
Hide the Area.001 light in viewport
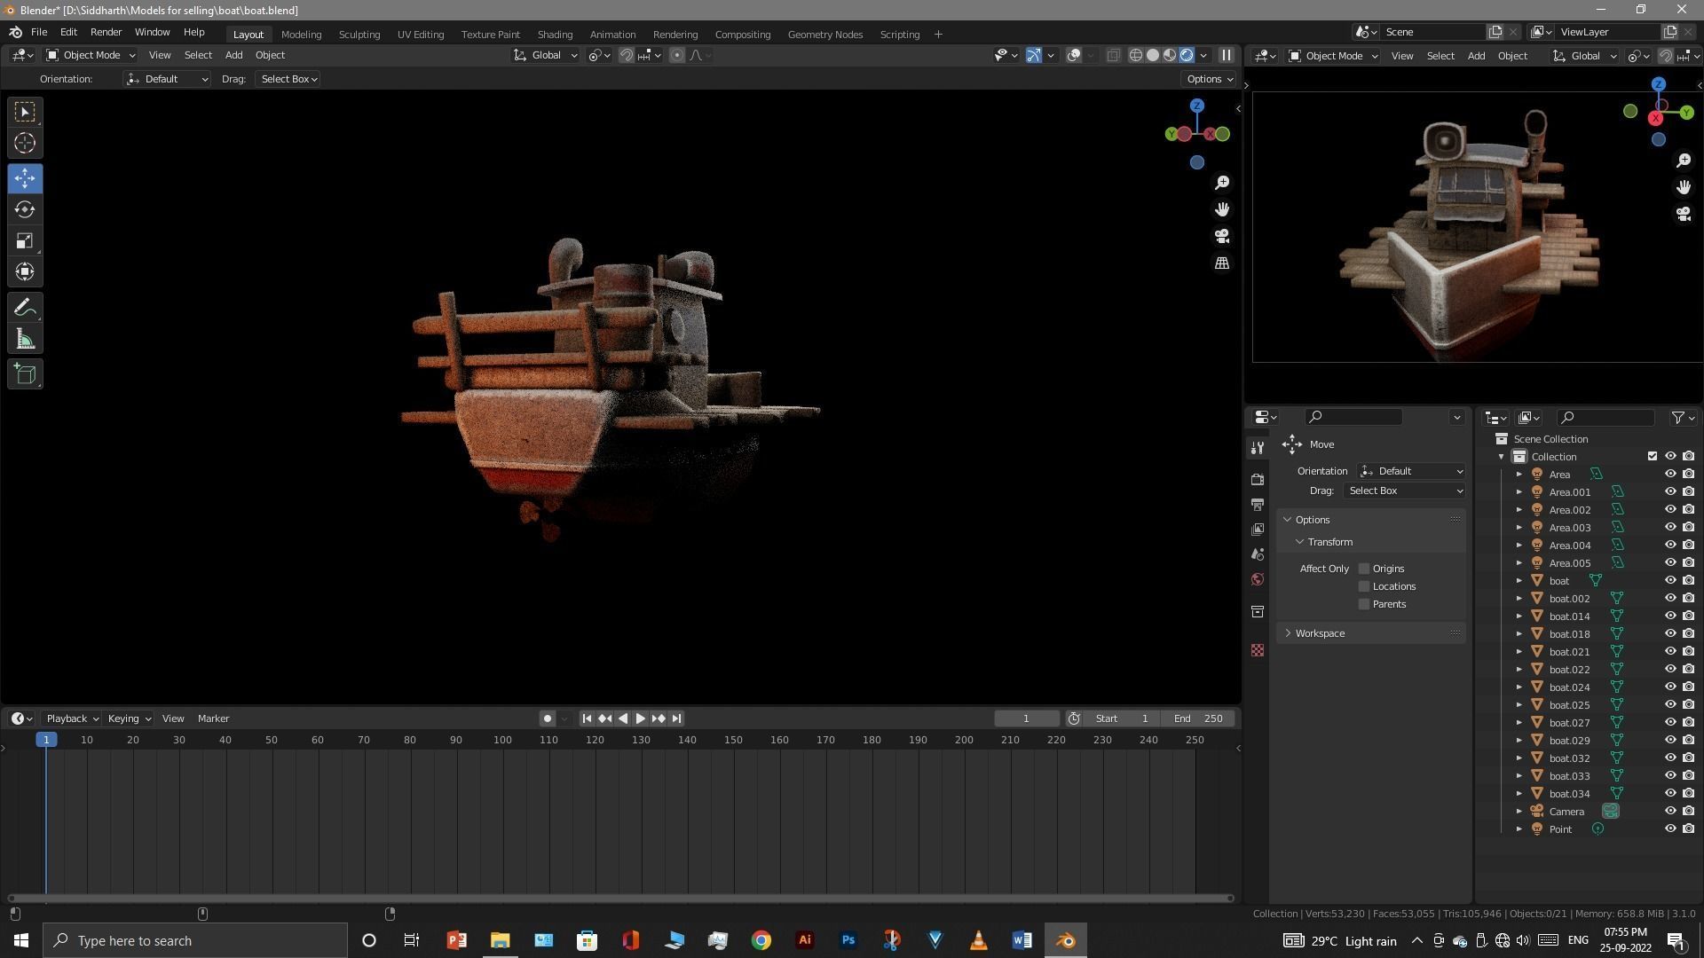(x=1670, y=491)
